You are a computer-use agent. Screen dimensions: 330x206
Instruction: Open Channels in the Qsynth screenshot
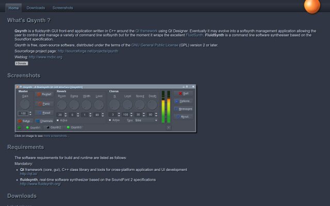tap(44, 121)
